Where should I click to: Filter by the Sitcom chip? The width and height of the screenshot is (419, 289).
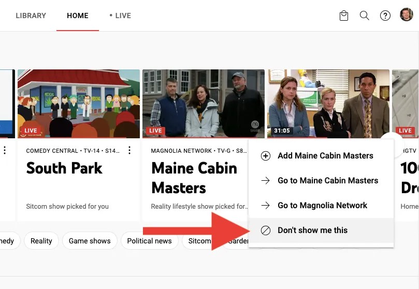point(199,241)
